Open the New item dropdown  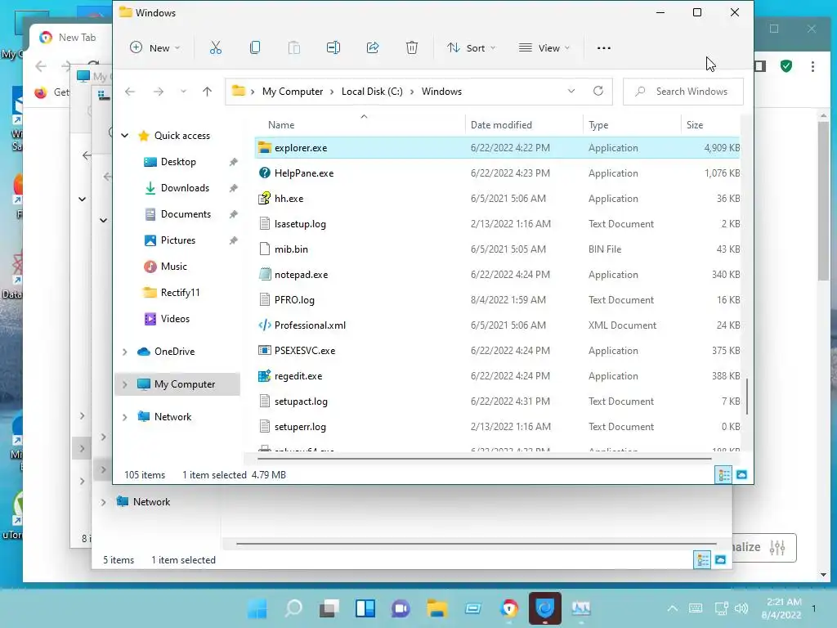click(154, 48)
